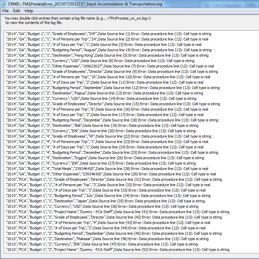Select the "# of Persons per Trip","10" log line
The height and width of the screenshot is (259, 259).
tap(108, 77)
